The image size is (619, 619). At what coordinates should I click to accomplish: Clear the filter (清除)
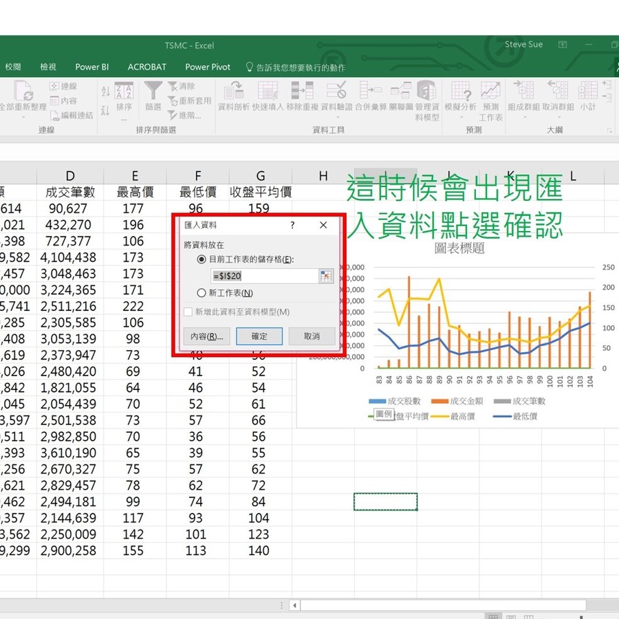tap(181, 86)
